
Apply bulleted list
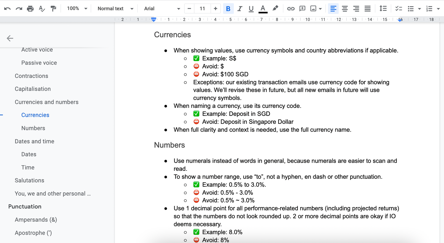[x=411, y=9]
